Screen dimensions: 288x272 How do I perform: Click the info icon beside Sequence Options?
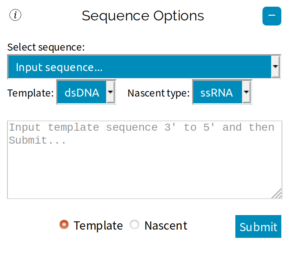pos(15,15)
